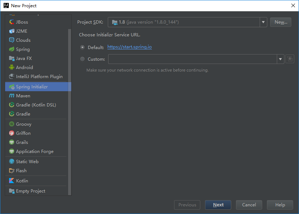Viewport: 299px width, 214px height.
Task: Click the disabled Previous button
Action: (187, 205)
